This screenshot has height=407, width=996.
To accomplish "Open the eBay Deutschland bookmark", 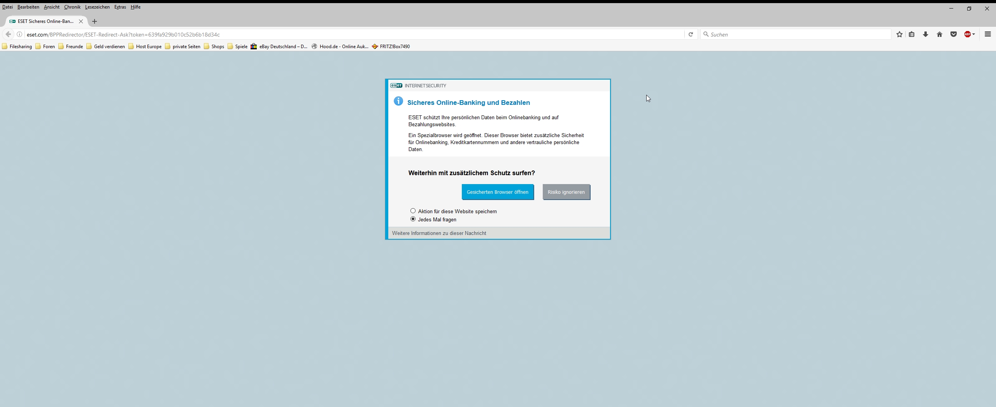I will click(279, 46).
